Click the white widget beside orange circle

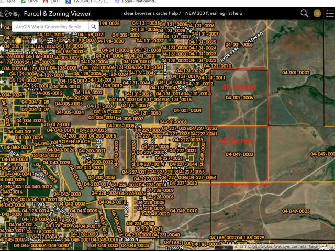(x=34, y=41)
